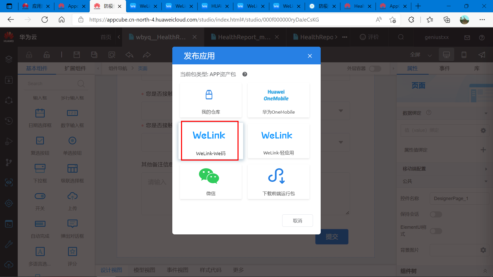This screenshot has height=277, width=493.
Task: Open the 属性 tab
Action: pos(412,68)
